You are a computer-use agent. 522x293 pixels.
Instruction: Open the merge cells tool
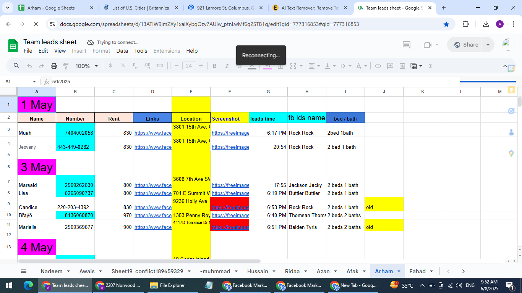(293, 66)
